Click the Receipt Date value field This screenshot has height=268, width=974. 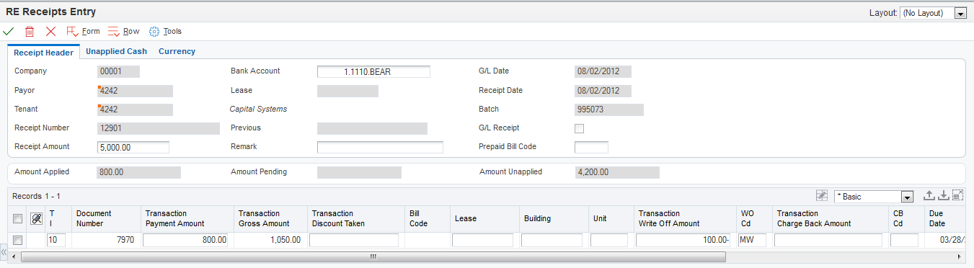pyautogui.click(x=603, y=91)
